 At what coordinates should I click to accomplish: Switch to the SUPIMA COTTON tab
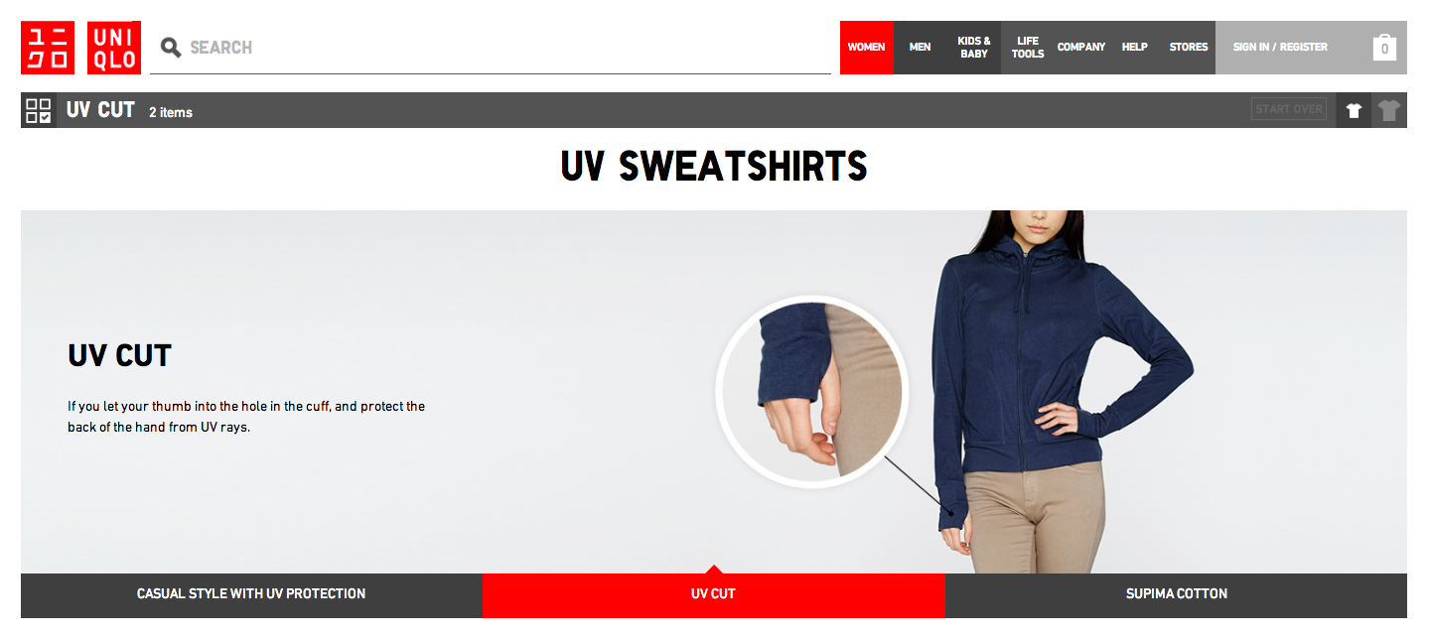(x=1176, y=594)
